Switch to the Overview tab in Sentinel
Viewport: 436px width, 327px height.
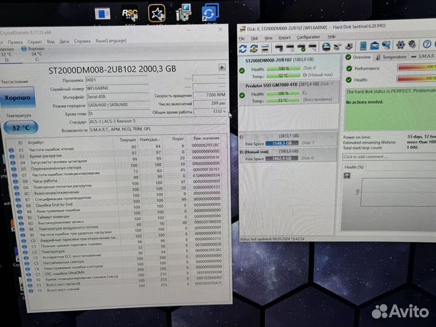(x=358, y=57)
